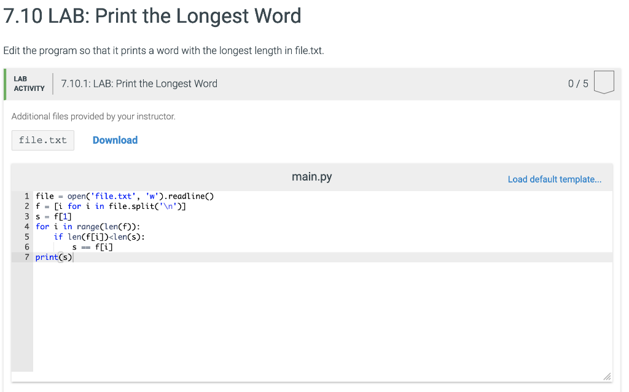Image resolution: width=629 pixels, height=392 pixels.
Task: Click the for loop keyword on line 4
Action: pyautogui.click(x=42, y=226)
